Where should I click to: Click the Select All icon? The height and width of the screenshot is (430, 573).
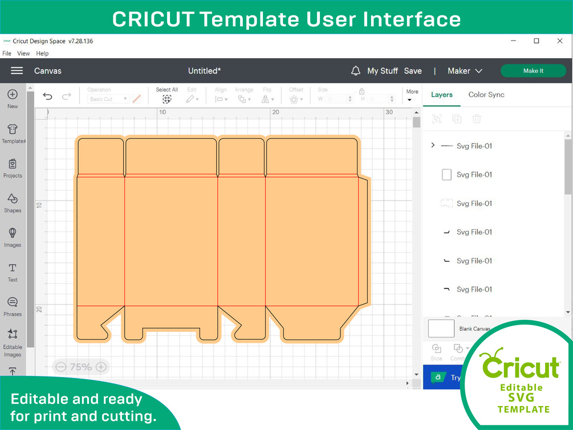(167, 99)
